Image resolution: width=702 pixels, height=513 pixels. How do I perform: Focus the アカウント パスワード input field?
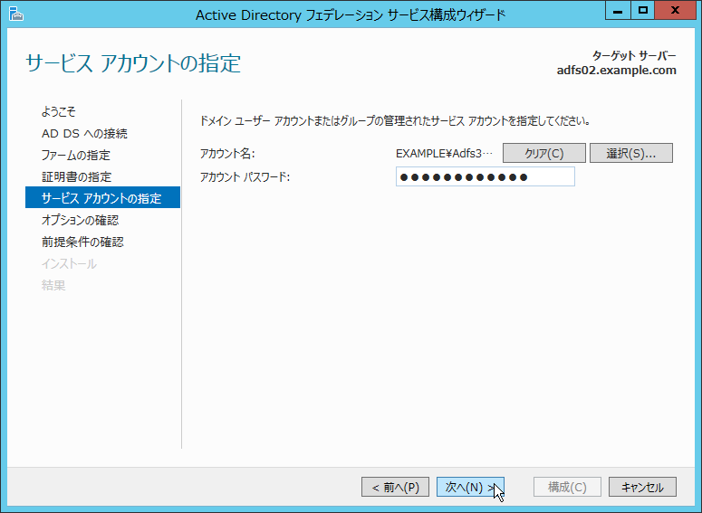tap(486, 176)
